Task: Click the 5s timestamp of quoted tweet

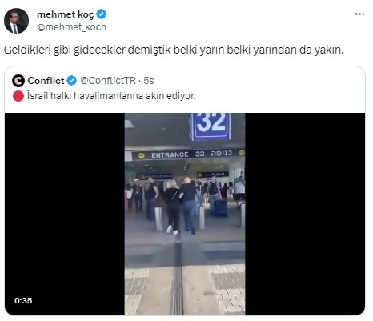Action: click(149, 81)
